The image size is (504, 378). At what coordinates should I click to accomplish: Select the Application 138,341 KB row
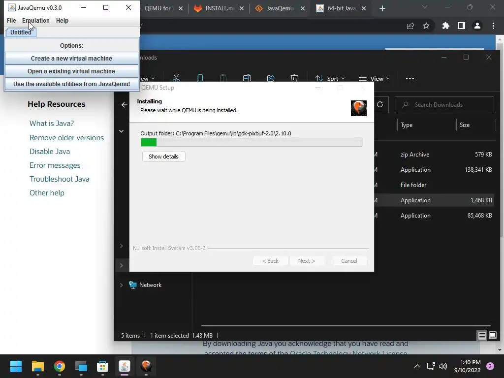tap(435, 170)
